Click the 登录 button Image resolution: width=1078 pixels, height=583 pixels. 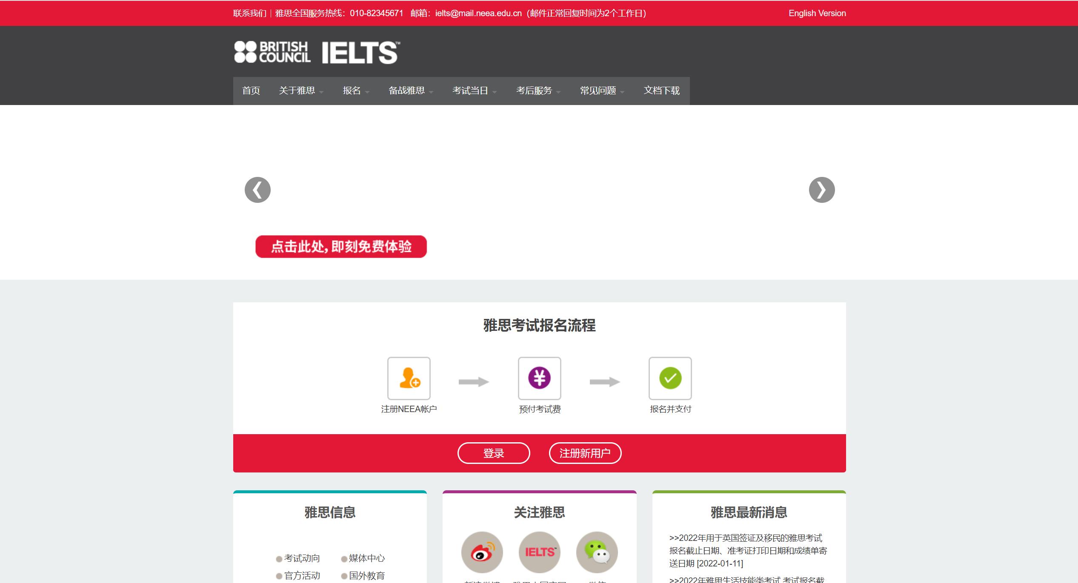tap(493, 453)
